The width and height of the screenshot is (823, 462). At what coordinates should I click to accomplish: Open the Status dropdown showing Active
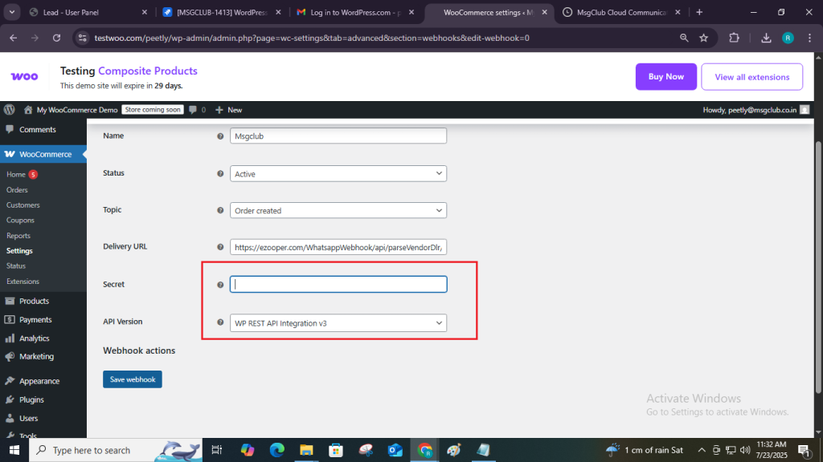338,173
